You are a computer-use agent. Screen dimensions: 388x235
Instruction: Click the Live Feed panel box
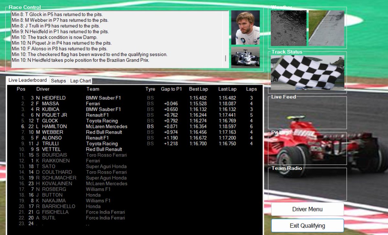point(307,113)
